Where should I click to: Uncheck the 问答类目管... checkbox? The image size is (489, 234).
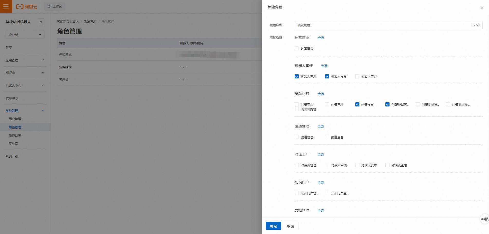[387, 104]
